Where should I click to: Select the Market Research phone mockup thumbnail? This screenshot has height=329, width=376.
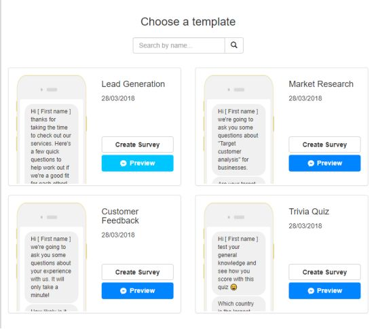click(x=239, y=130)
